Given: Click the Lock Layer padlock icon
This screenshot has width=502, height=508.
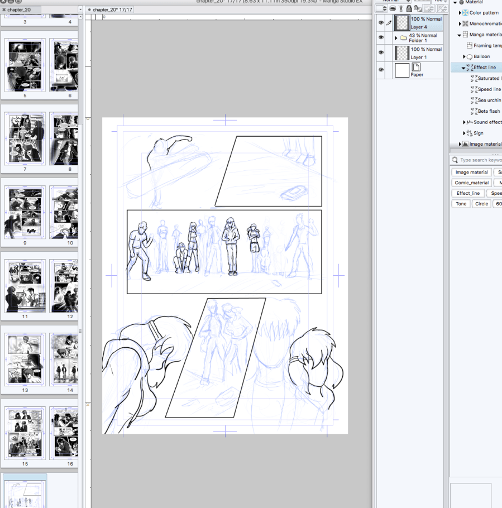Looking at the screenshot, I should (x=409, y=8).
